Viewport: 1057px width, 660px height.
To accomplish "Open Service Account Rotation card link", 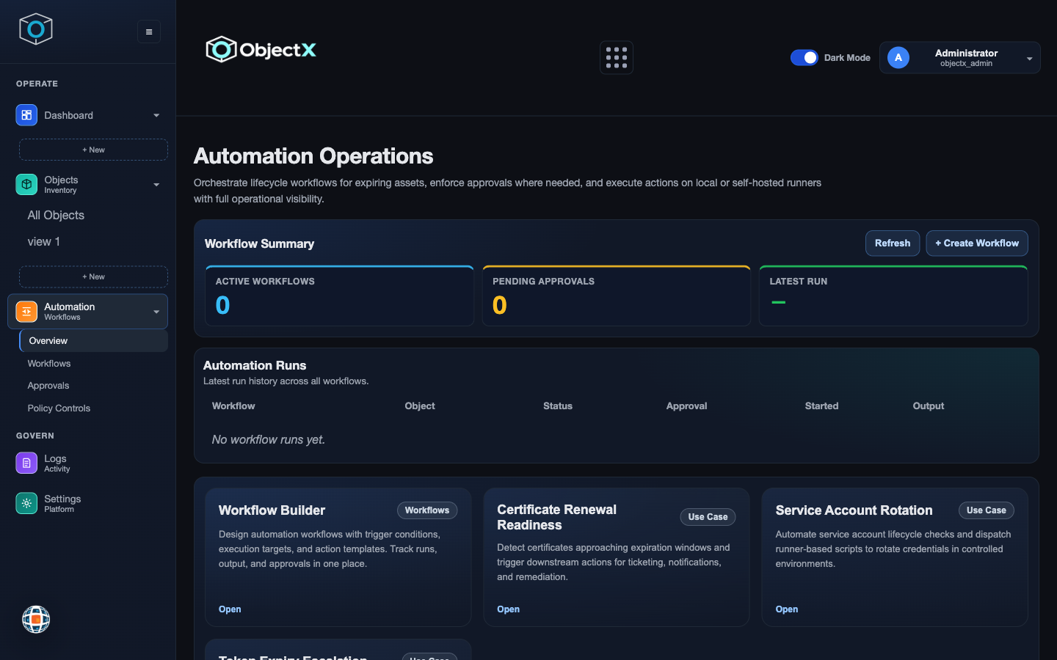I will 787,609.
